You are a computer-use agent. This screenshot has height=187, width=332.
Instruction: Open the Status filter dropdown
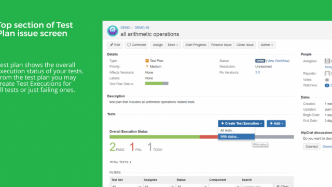192,186
